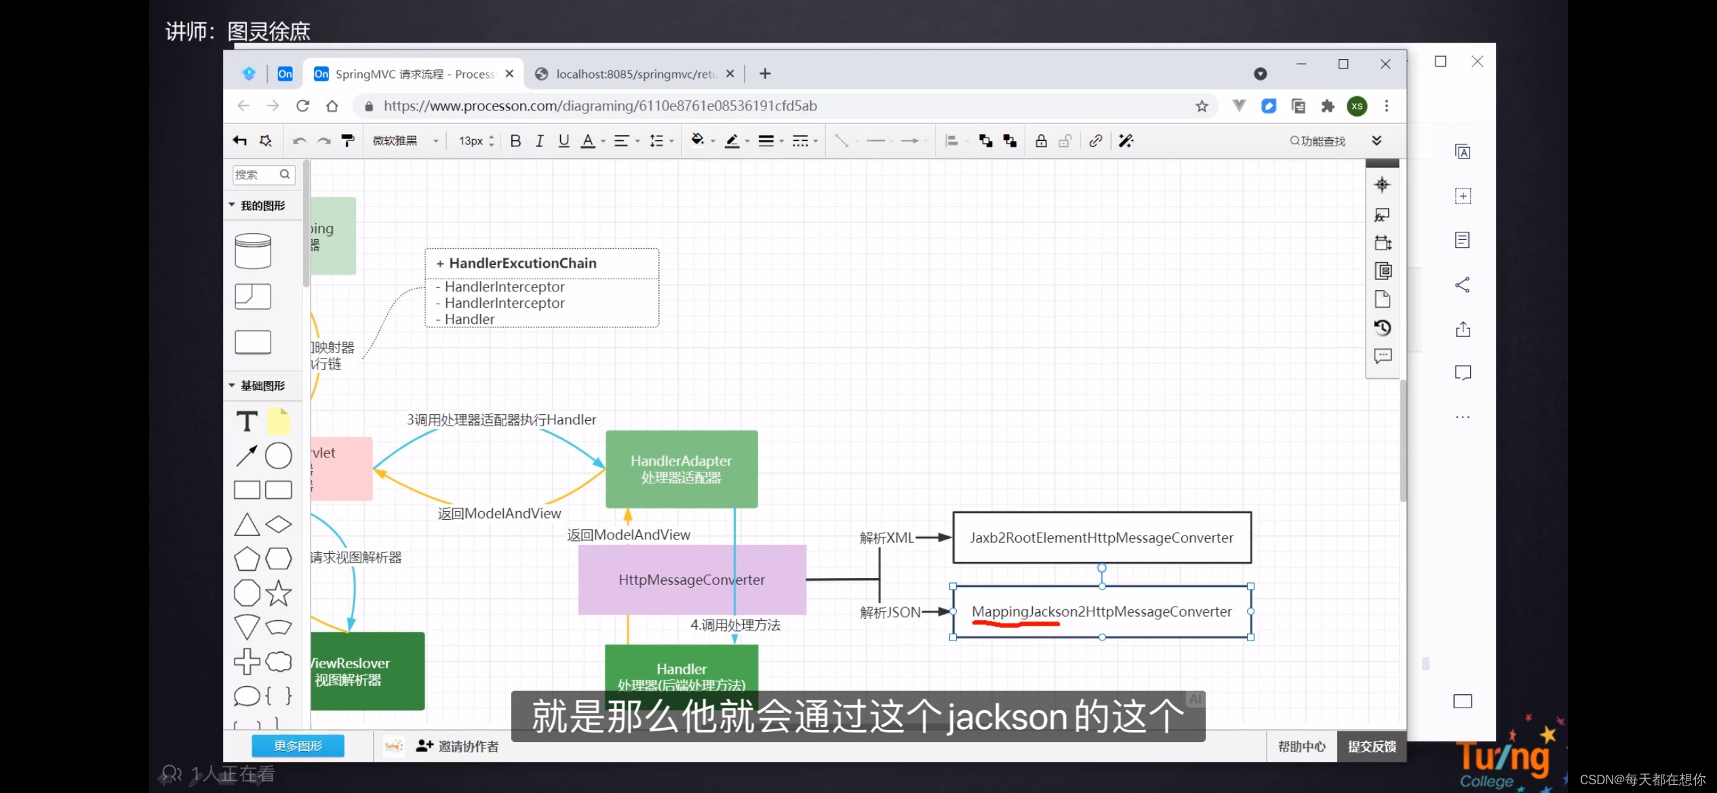Select the Jaxb2RootElementHttpMessageConverter box
The height and width of the screenshot is (793, 1717).
(1102, 537)
